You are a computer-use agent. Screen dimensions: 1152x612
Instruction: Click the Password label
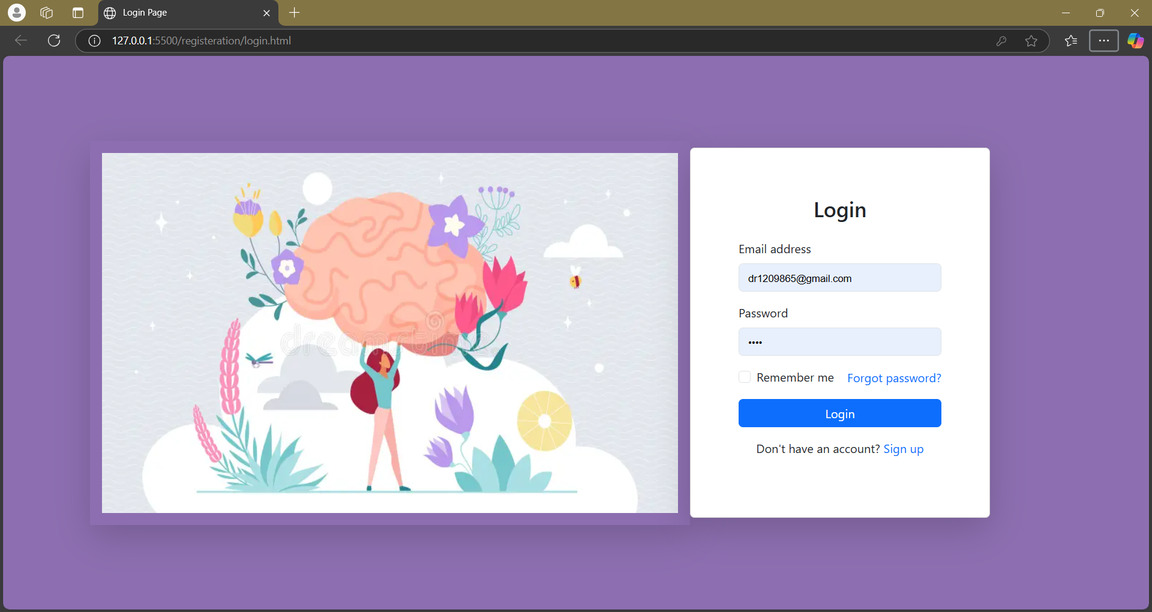point(763,313)
